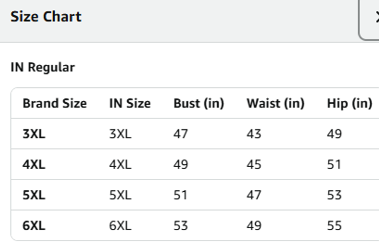Click the waist value 45 for 4XL
The width and height of the screenshot is (379, 252).
click(254, 164)
